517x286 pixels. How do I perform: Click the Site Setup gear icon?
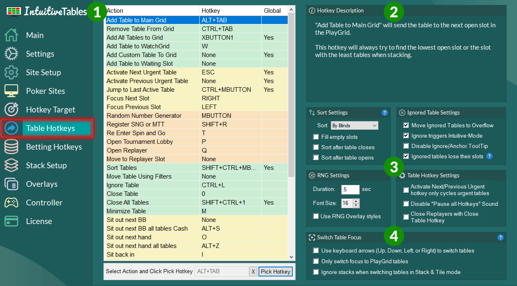[11, 72]
